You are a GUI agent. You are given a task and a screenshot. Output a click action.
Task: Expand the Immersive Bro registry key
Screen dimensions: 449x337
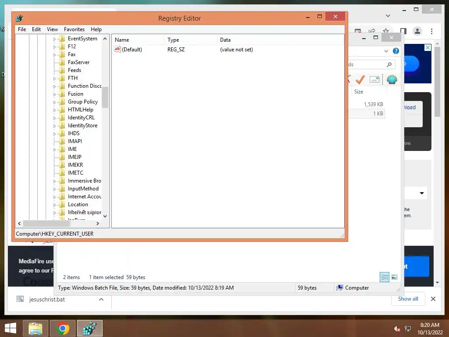click(54, 181)
